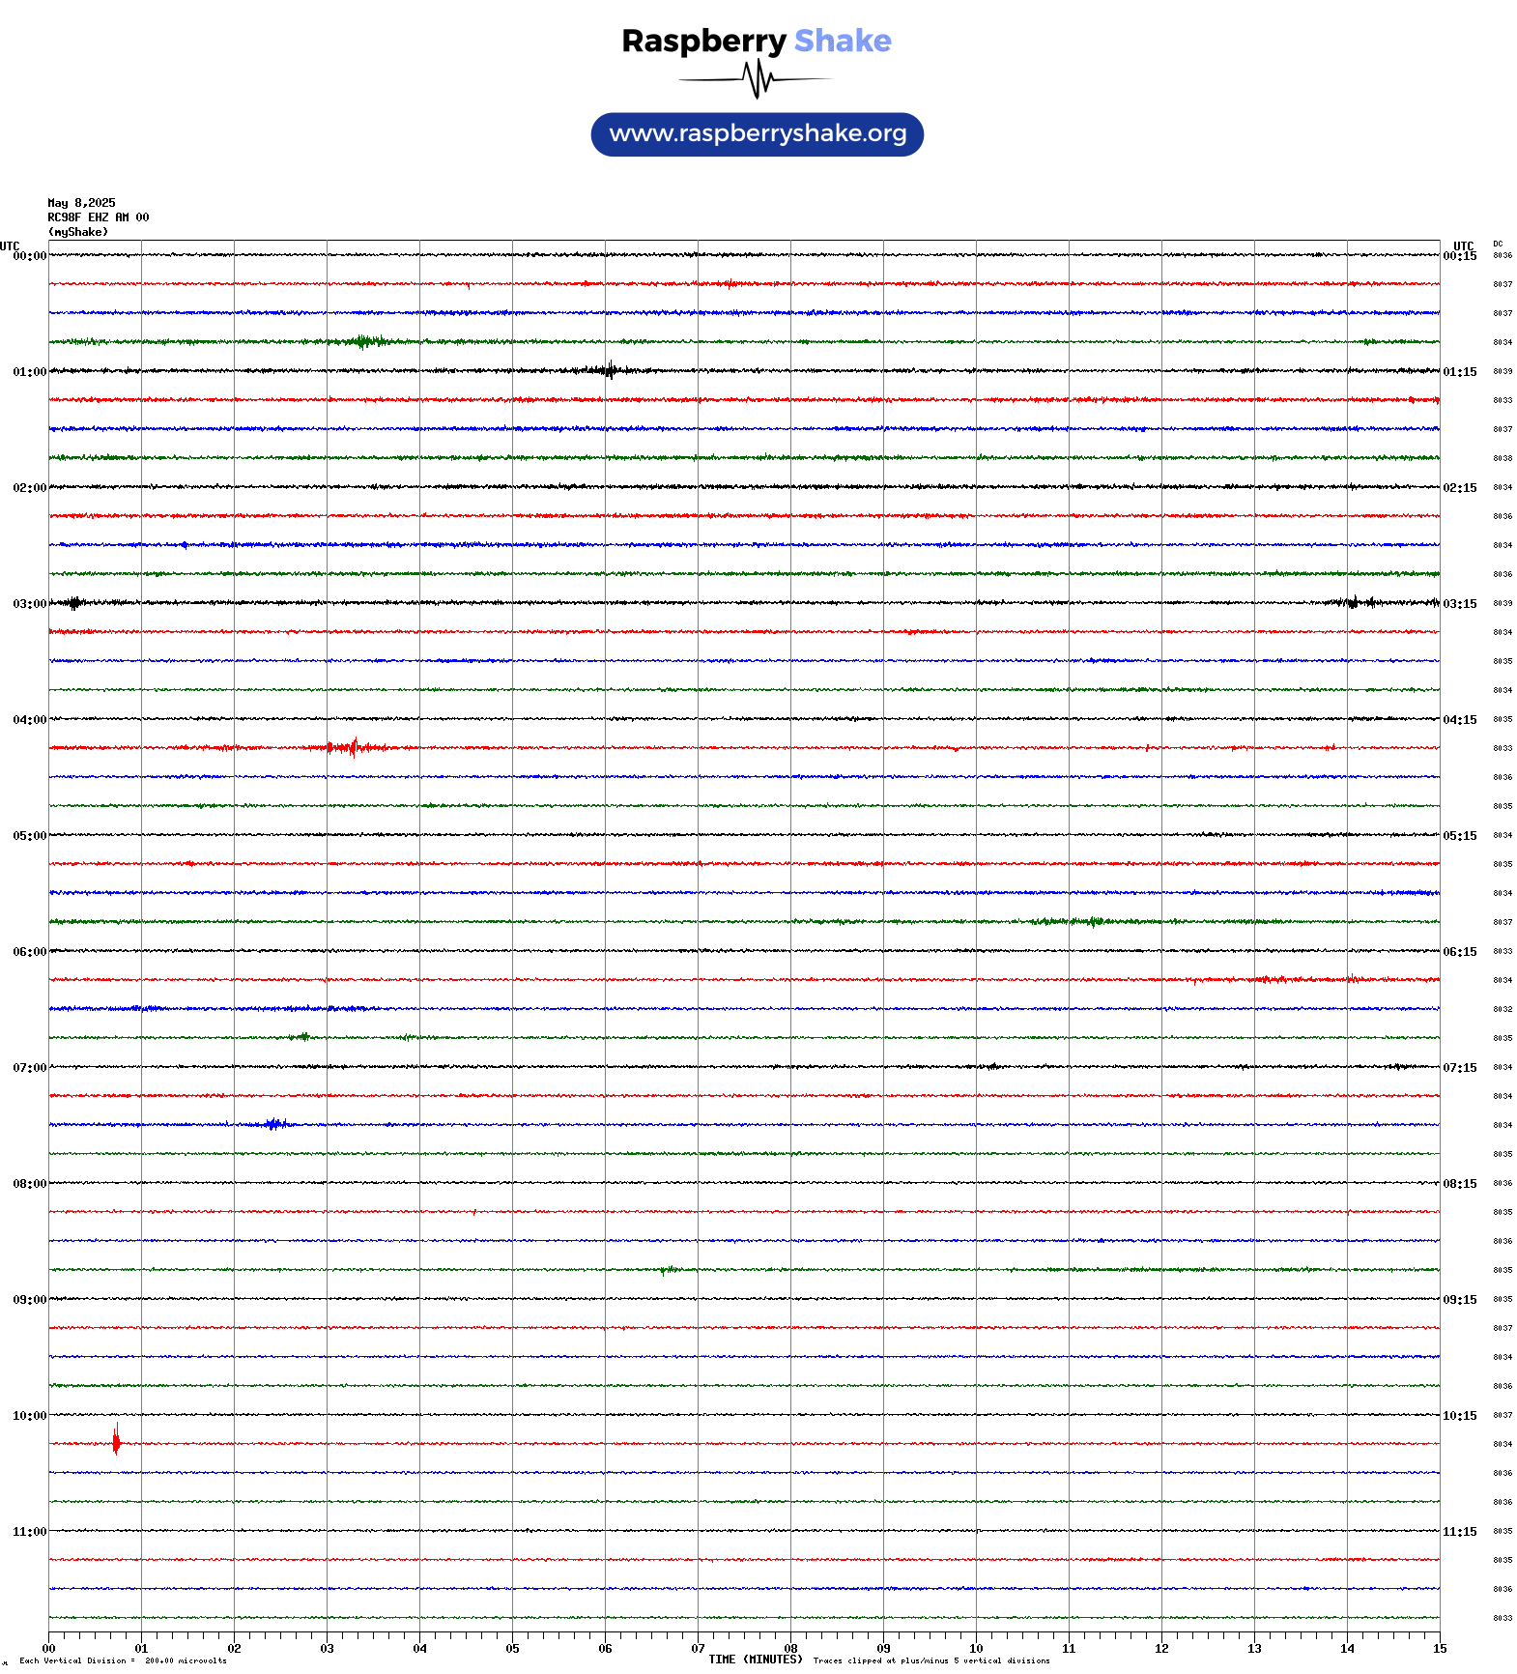Open the www.raspberryshake.org link button
Image resolution: width=1517 pixels, height=1674 pixels.
(758, 134)
